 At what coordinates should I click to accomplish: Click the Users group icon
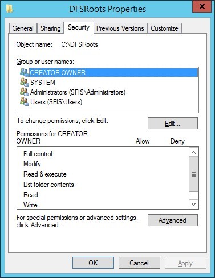point(25,101)
